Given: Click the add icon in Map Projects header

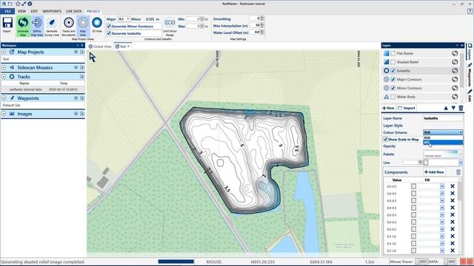Looking at the screenshot, I should tap(76, 52).
